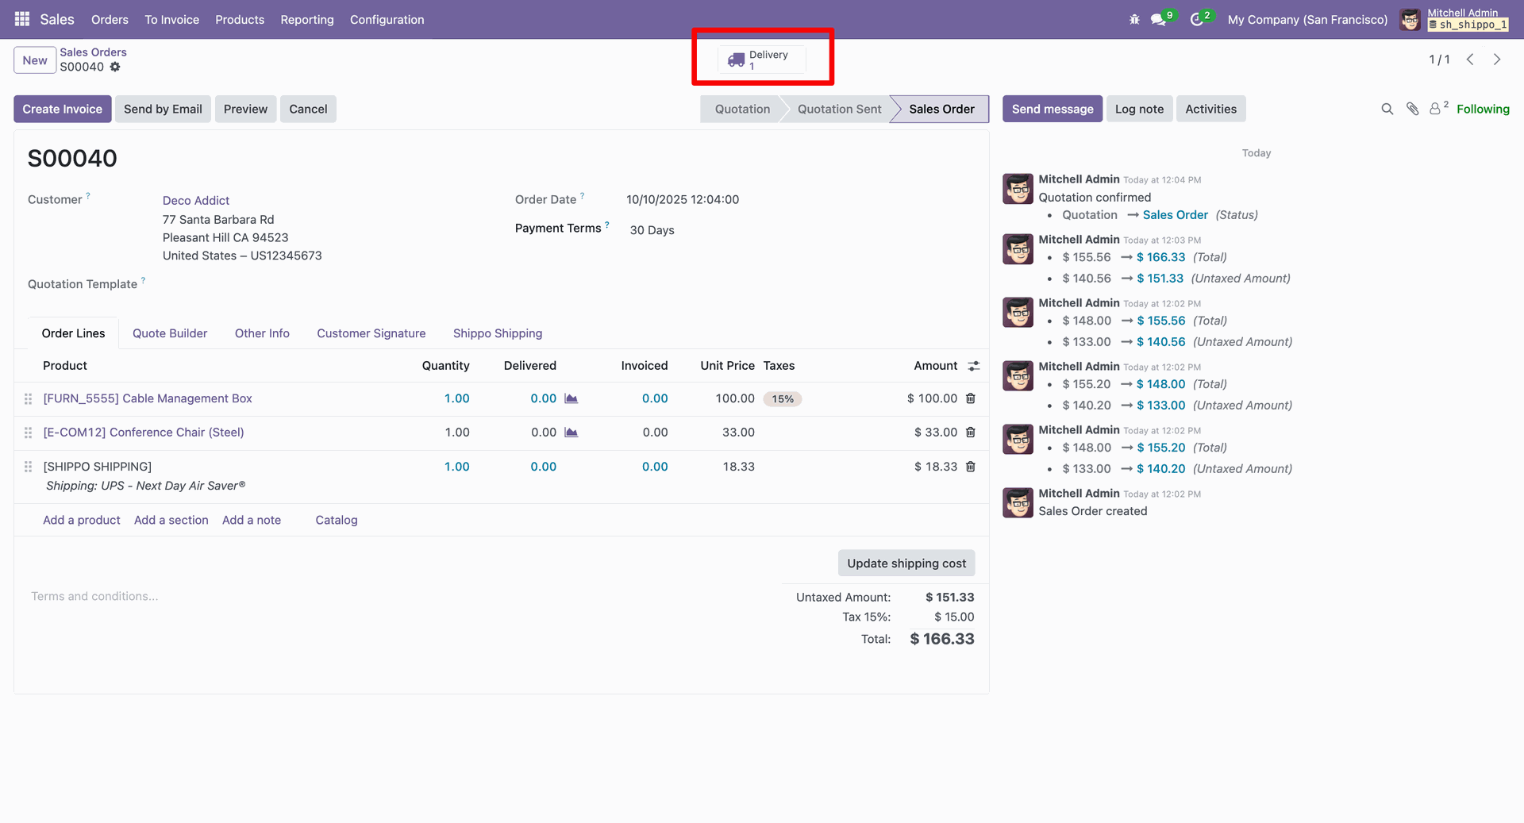This screenshot has width=1524, height=823.
Task: Click the paperclip attachments icon
Action: coord(1412,109)
